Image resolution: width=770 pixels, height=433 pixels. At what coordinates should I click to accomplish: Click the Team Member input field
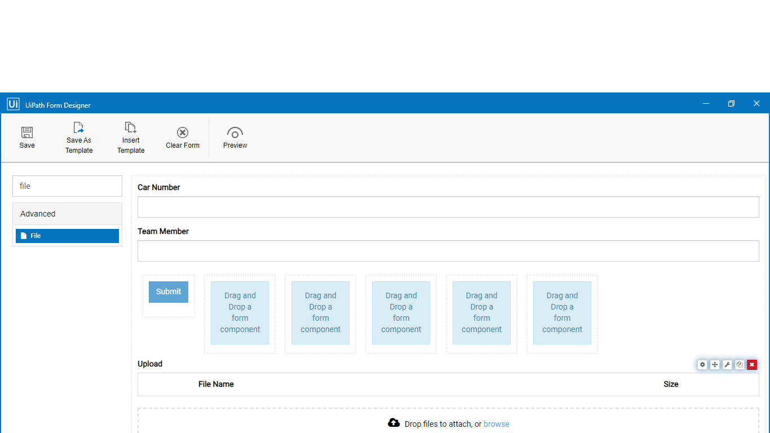(448, 251)
